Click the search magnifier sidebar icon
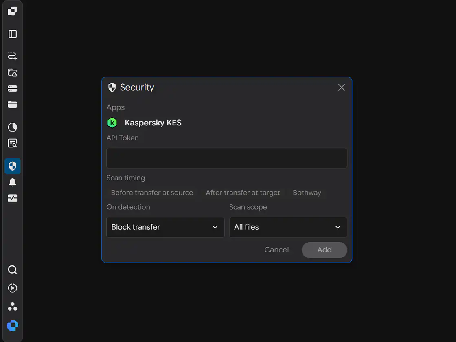This screenshot has height=342, width=456. (13, 270)
